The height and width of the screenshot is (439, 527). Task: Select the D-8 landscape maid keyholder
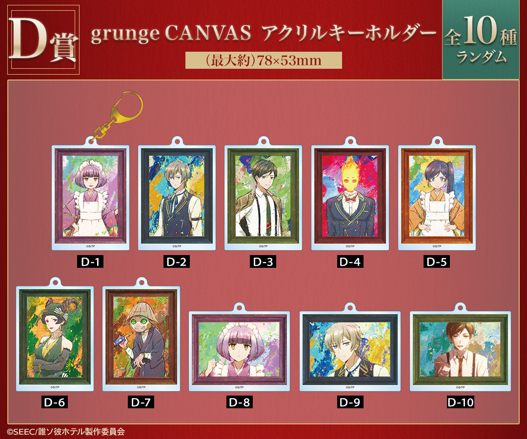239,351
